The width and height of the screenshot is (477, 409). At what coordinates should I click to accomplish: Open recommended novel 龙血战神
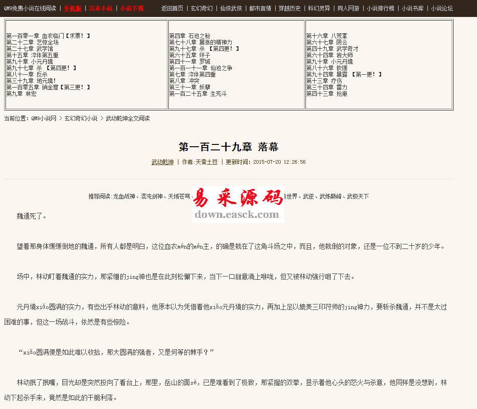(x=124, y=196)
